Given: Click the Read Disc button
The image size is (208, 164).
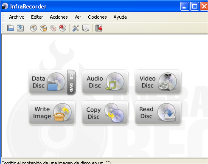Looking at the screenshot, I should [158, 113].
